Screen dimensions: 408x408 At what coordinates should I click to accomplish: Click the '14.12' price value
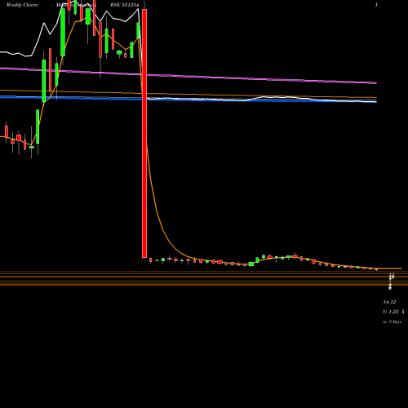point(389,302)
